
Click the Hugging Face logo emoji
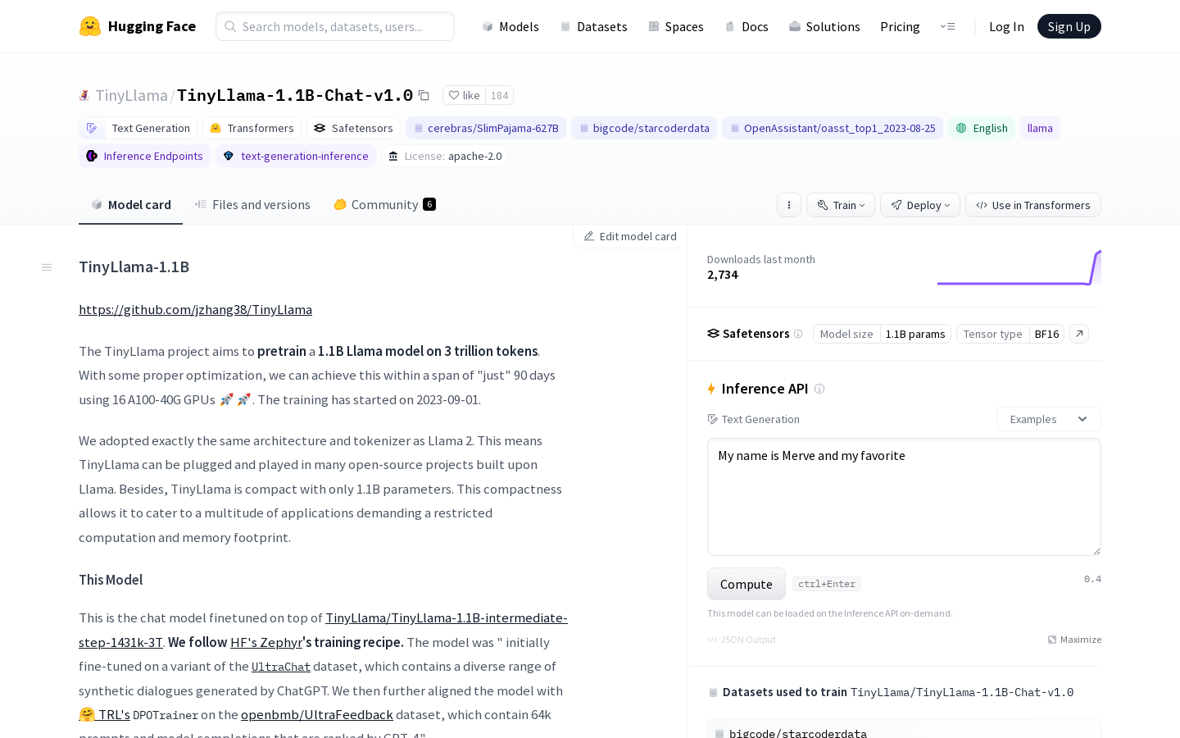[x=90, y=26]
